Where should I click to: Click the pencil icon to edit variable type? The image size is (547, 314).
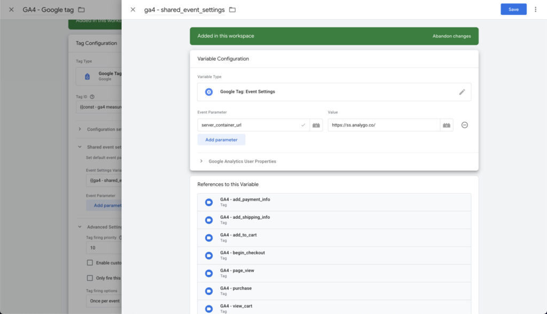(x=462, y=92)
